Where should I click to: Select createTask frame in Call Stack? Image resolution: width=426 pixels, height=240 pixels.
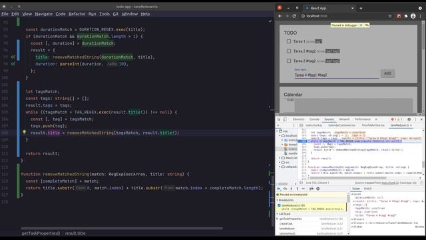pyautogui.click(x=286, y=224)
